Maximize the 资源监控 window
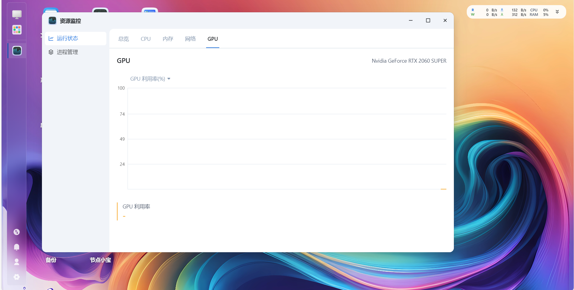Image resolution: width=574 pixels, height=290 pixels. point(428,20)
